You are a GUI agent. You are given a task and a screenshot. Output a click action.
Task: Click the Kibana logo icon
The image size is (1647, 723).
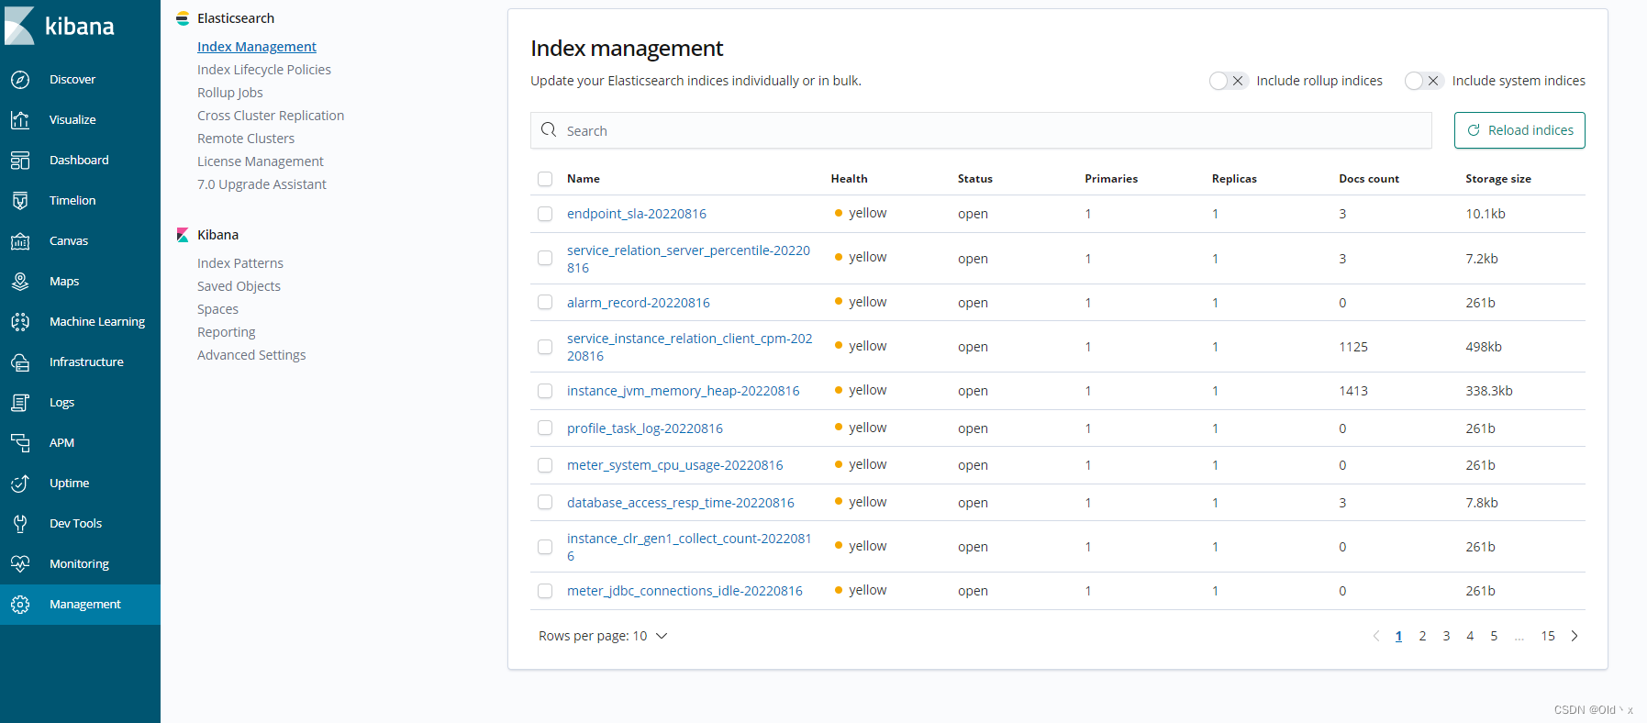click(19, 26)
